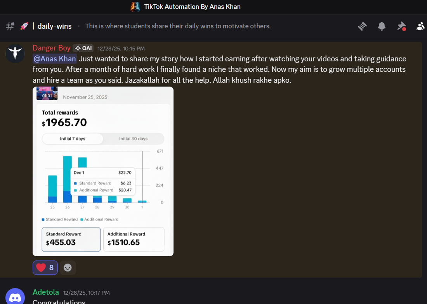Click the channel hash icon
Screen dimensions: 427x304
(10, 26)
